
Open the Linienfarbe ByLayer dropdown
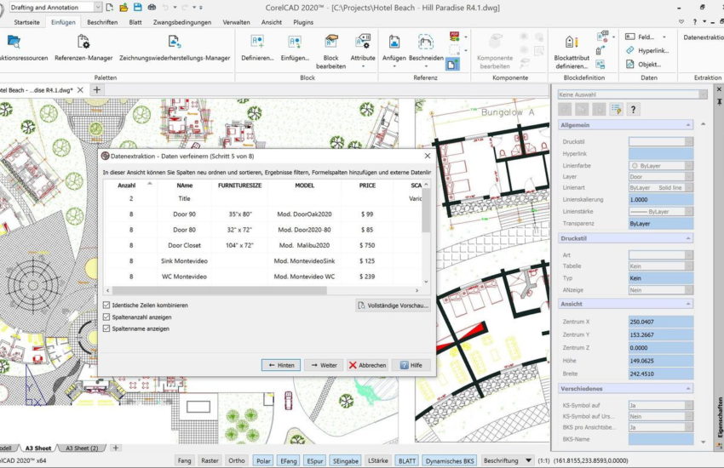point(689,166)
